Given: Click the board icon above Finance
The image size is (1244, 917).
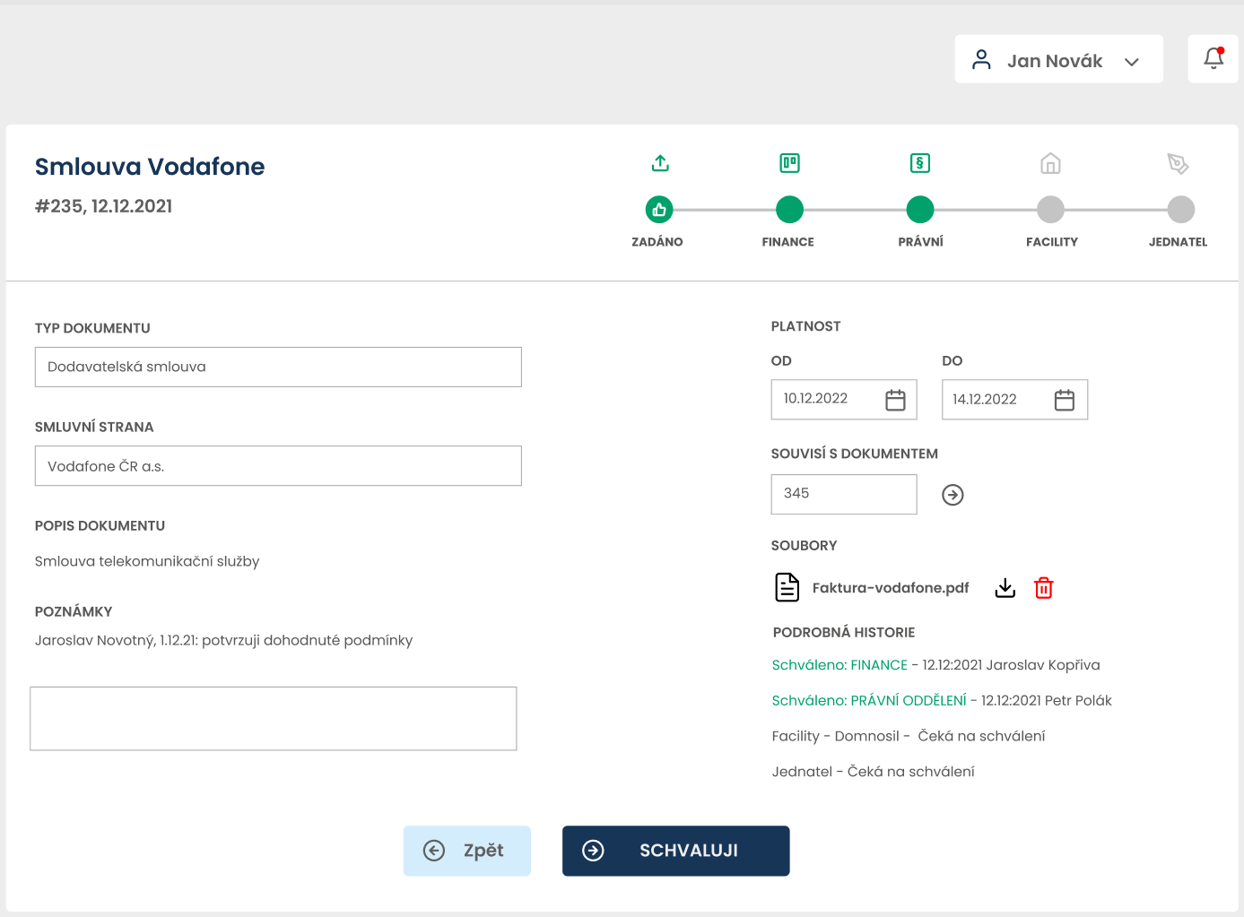Looking at the screenshot, I should point(789,163).
